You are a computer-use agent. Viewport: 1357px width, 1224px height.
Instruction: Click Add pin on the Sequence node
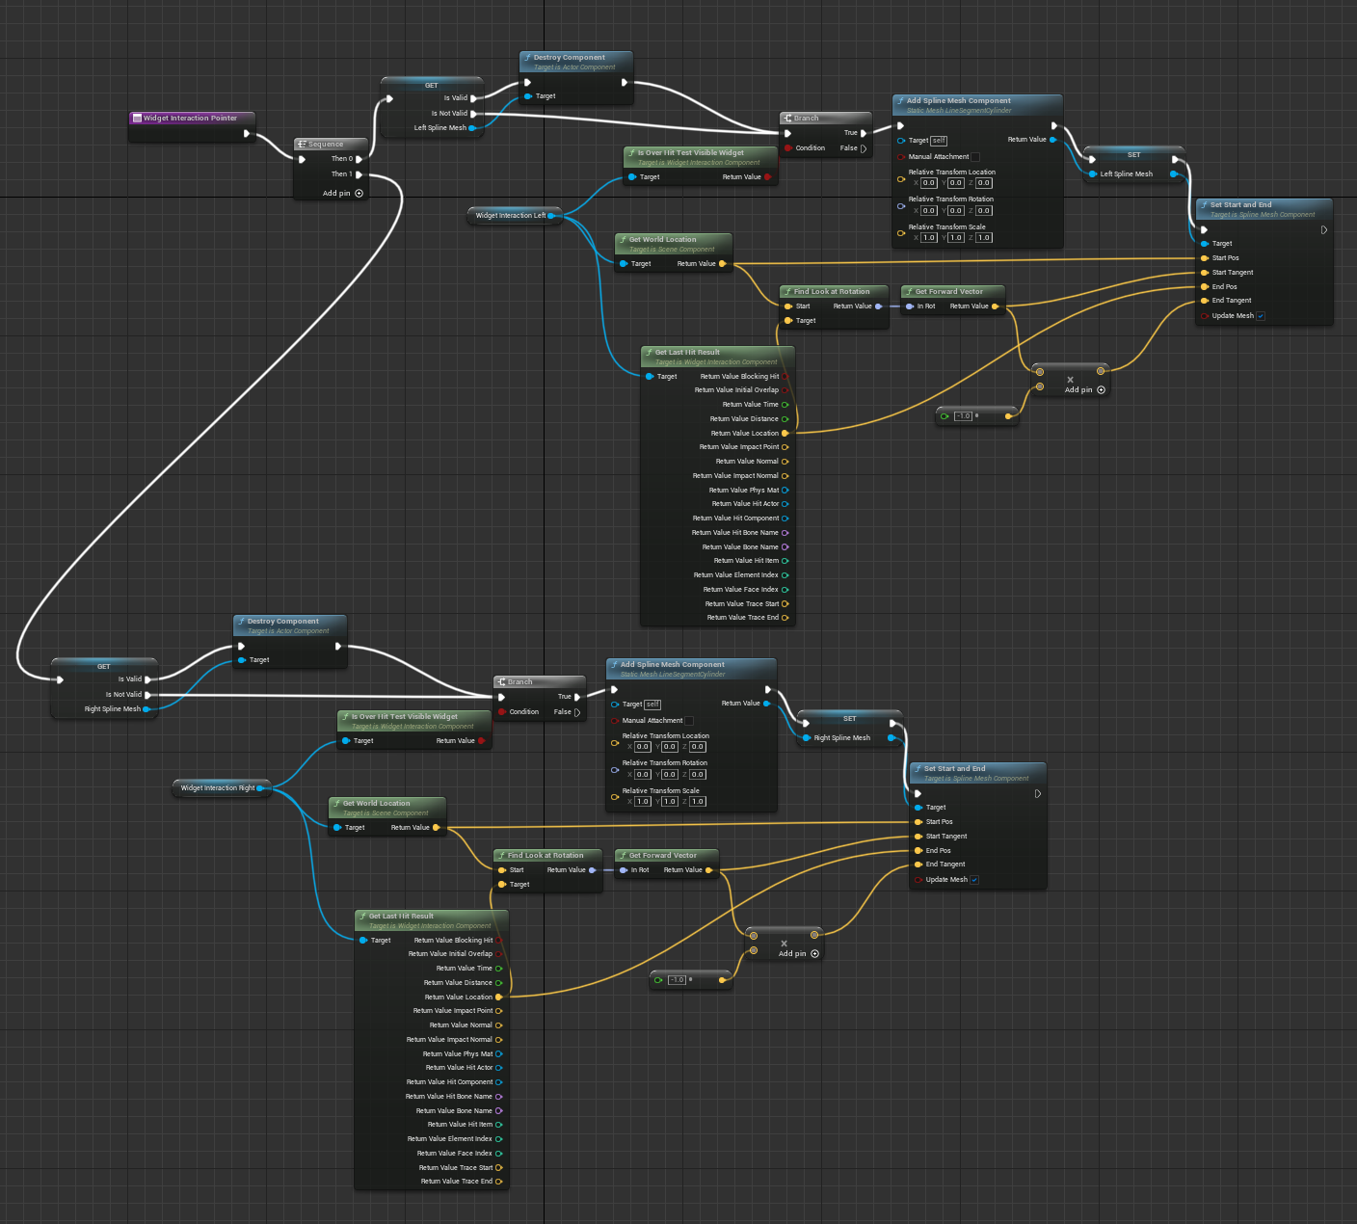(x=359, y=193)
